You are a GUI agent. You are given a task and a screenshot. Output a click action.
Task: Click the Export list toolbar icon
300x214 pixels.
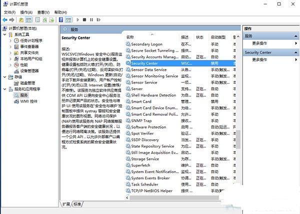click(51, 19)
